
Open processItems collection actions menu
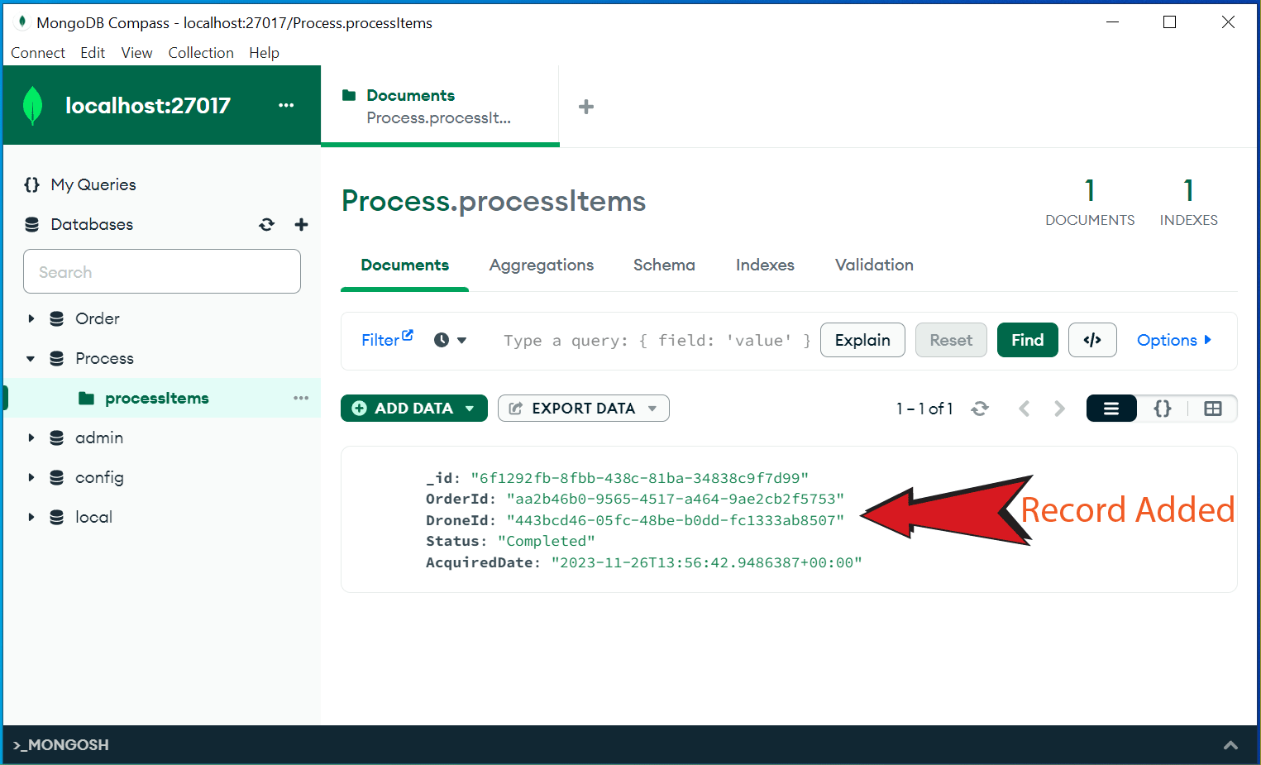301,398
